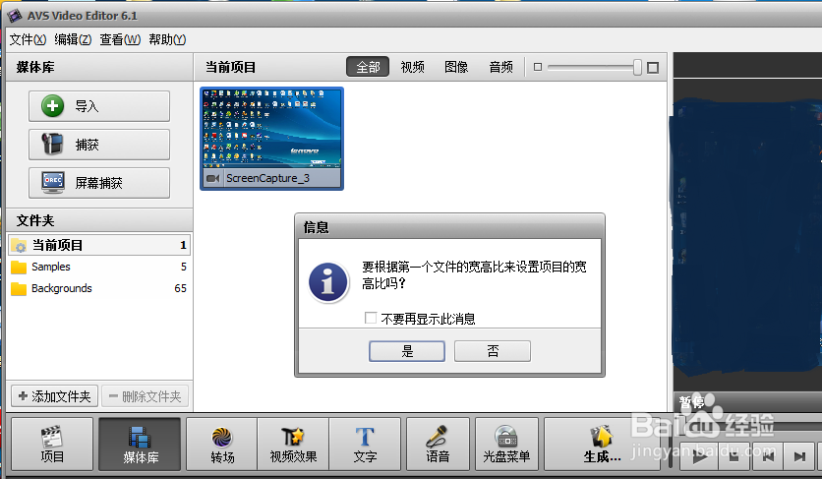Viewport: 822px width, 479px height.
Task: Filter media by 音频 tab
Action: (x=500, y=67)
